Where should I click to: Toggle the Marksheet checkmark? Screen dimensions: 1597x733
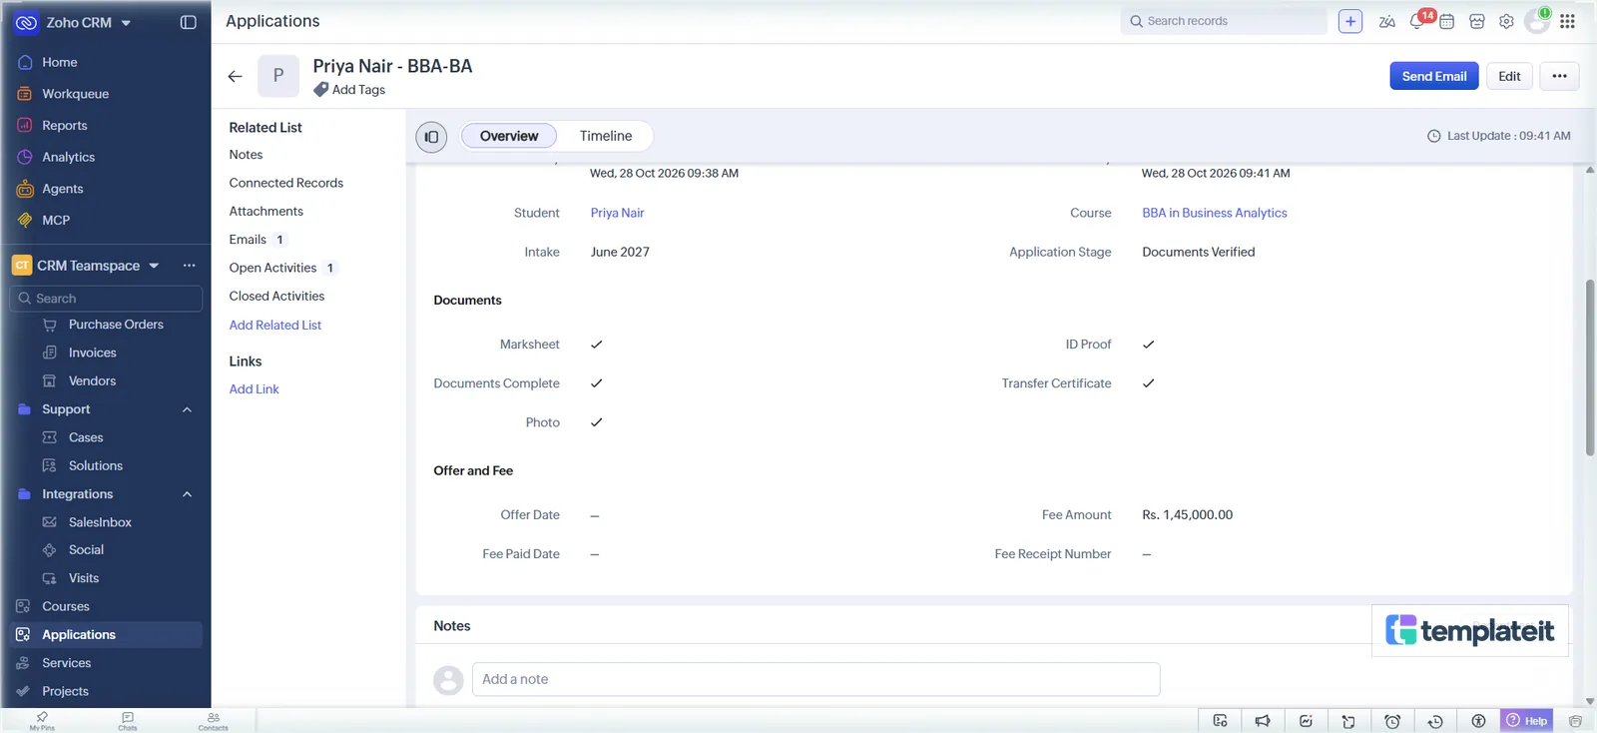click(596, 345)
